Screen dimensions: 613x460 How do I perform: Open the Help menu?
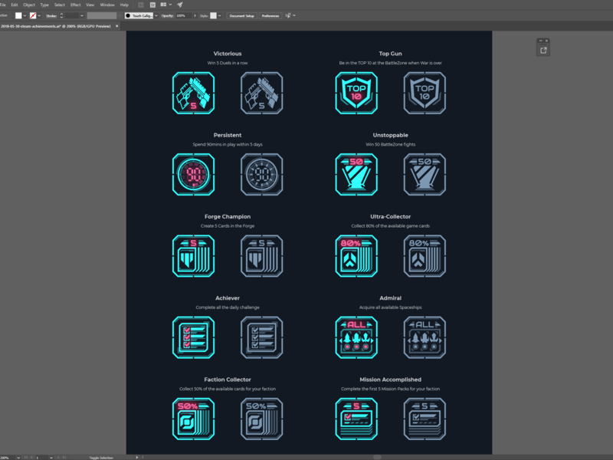[124, 5]
